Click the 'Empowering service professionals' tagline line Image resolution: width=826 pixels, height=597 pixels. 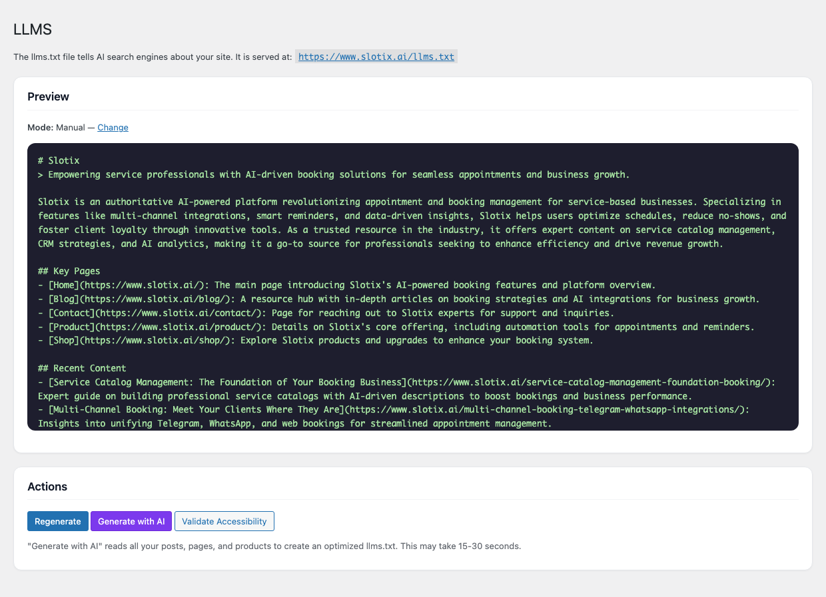[334, 174]
